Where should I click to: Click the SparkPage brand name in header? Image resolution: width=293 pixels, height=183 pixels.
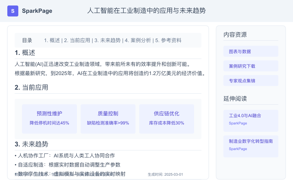[37, 11]
